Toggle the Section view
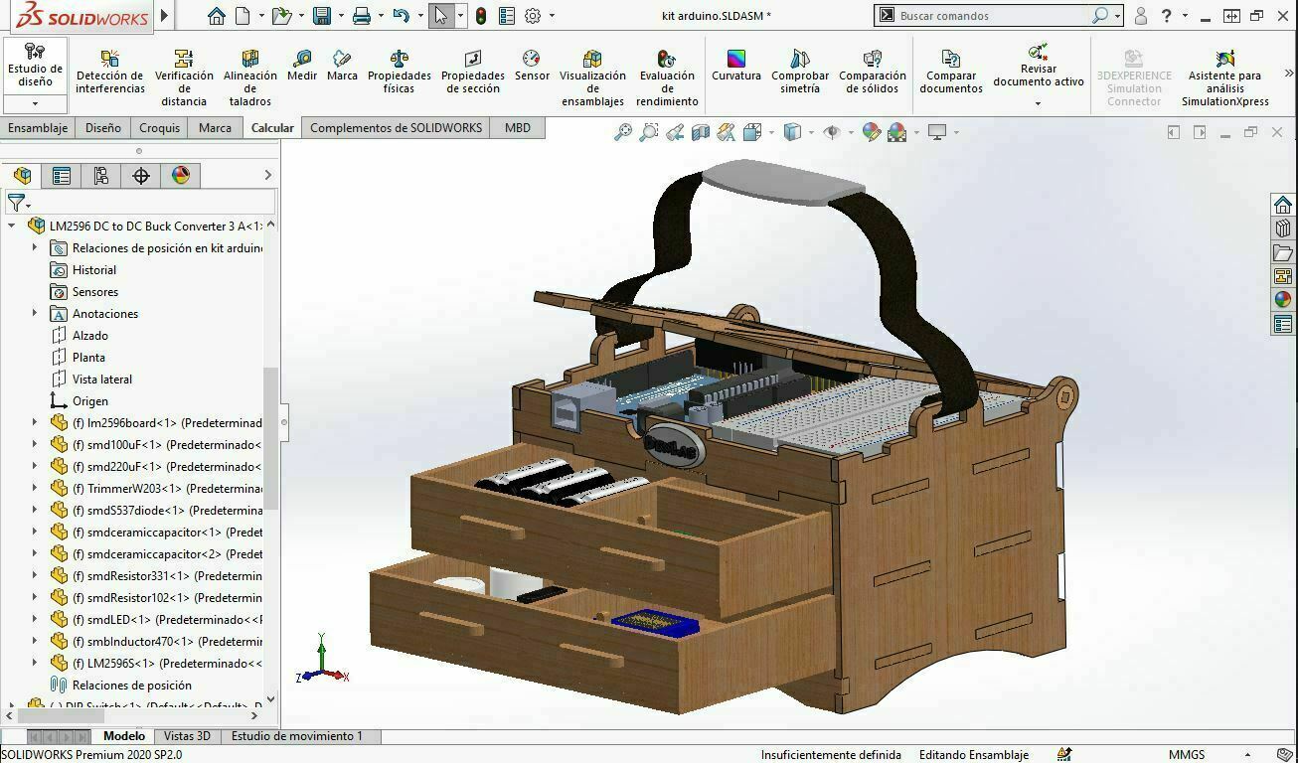1298x763 pixels. pyautogui.click(x=701, y=132)
